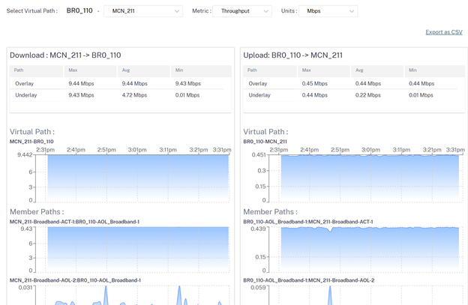Click the 3:01pm marker on download chart
Image resolution: width=468 pixels, height=305 pixels.
137,150
